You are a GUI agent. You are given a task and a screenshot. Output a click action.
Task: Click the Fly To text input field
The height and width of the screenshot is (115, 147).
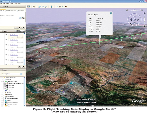10,18
